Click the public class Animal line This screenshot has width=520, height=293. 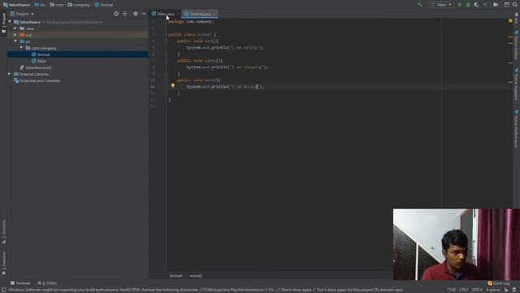coord(192,34)
